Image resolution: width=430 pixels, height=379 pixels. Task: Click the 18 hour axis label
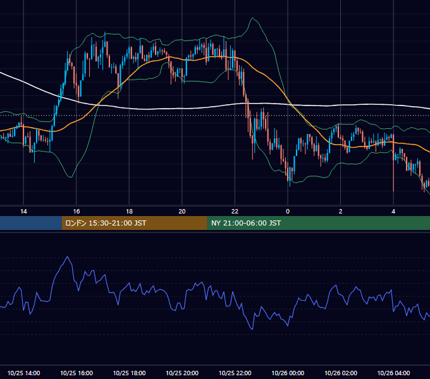129,212
